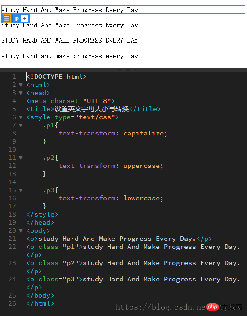Collapse the html tag fold arrow on line 2

(x=21, y=85)
